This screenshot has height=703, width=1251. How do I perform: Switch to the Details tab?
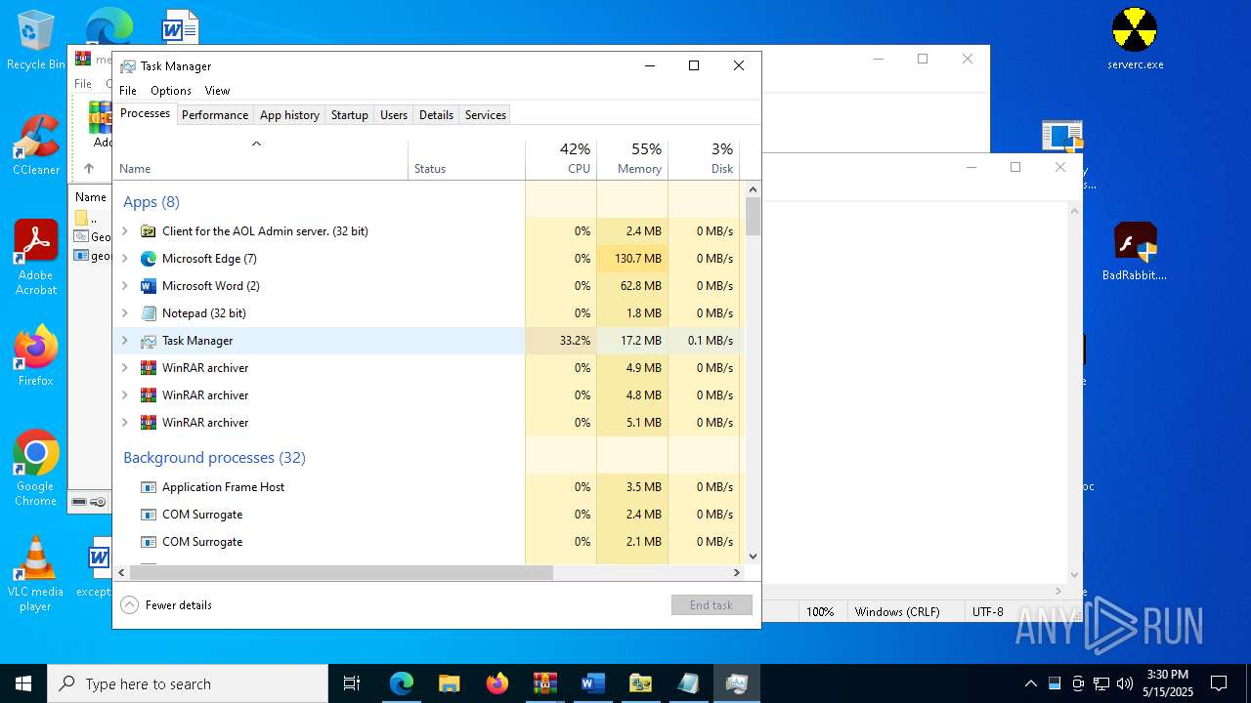(436, 114)
